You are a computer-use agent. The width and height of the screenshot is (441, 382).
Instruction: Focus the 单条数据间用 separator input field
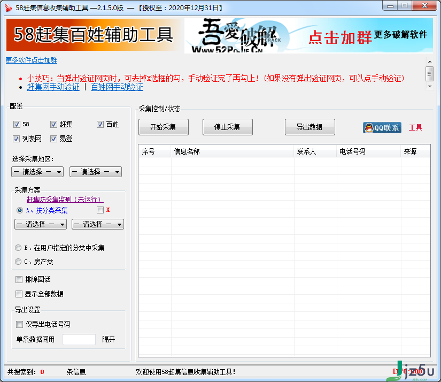[x=79, y=339]
